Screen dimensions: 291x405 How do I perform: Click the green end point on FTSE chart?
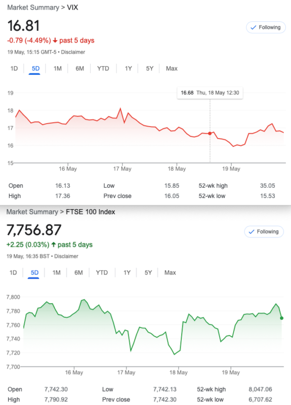click(281, 318)
